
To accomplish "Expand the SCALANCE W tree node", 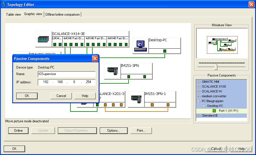I will tap(198, 92).
